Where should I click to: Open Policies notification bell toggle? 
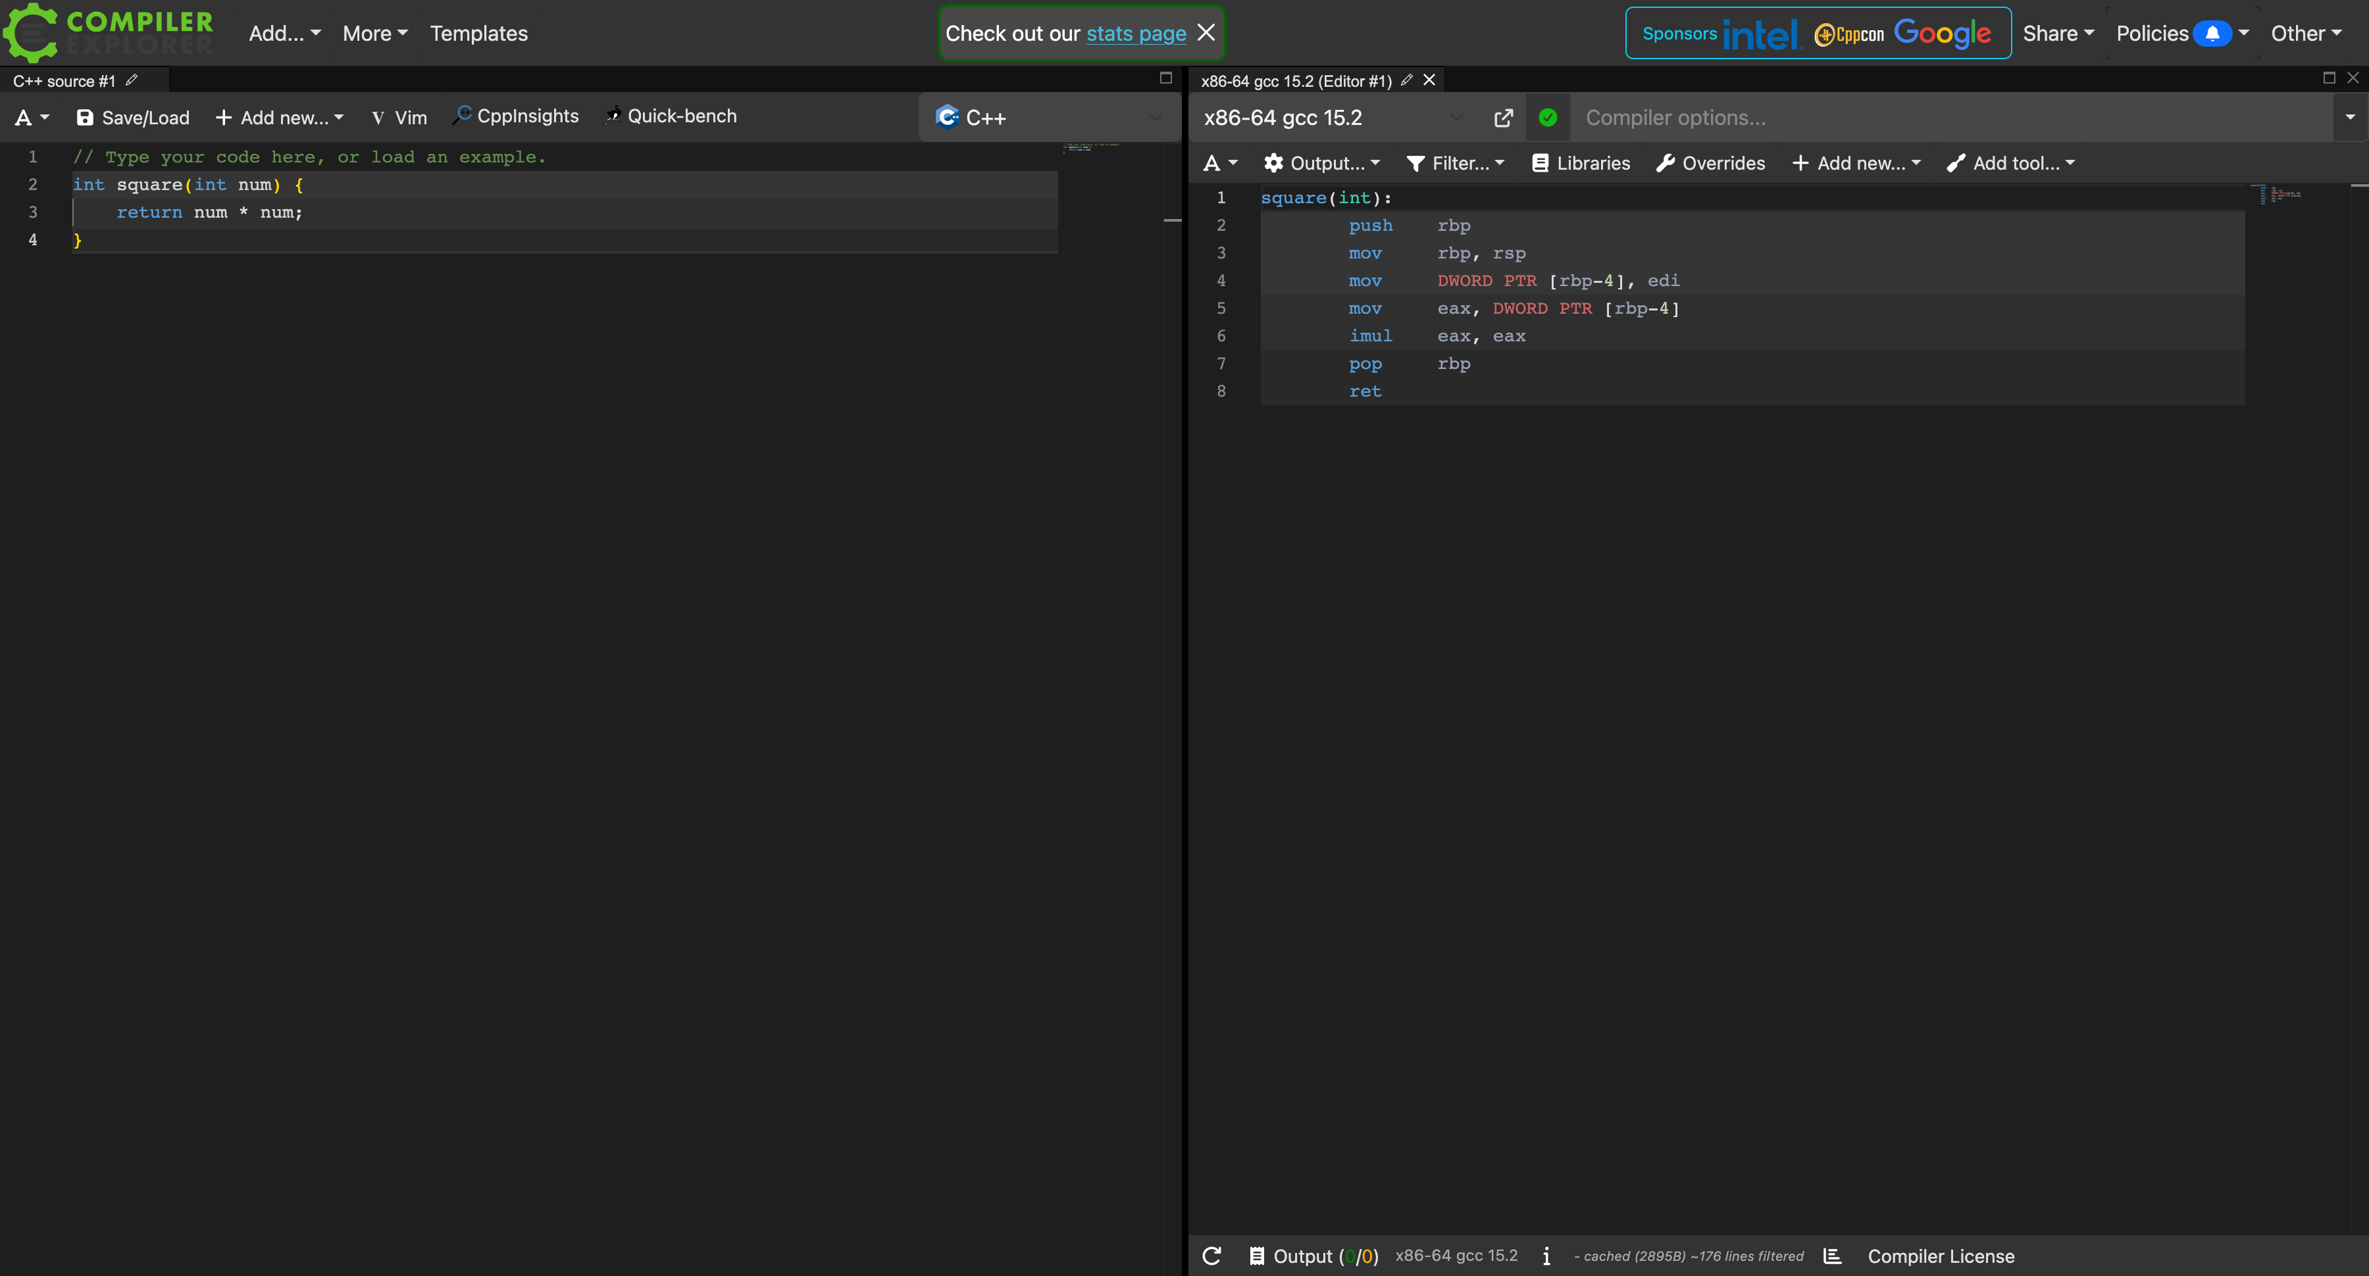click(2212, 34)
